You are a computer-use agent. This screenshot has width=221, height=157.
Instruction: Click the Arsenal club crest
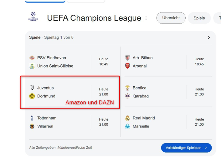[127, 66]
